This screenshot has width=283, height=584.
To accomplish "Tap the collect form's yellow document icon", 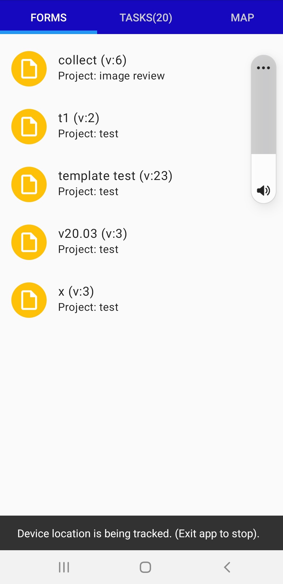I will point(29,69).
